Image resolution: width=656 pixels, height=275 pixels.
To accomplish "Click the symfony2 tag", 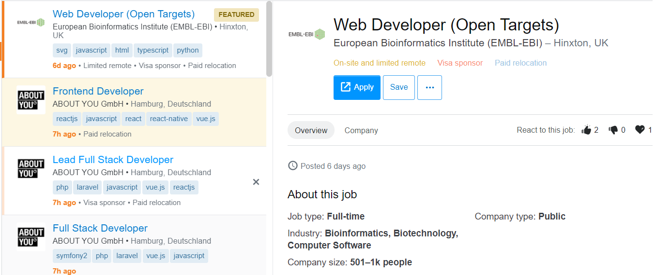I will point(72,256).
